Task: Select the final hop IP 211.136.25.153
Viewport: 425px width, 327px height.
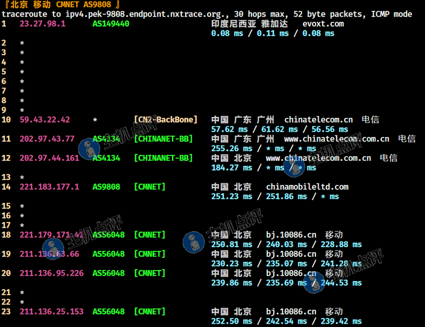Action: click(x=51, y=312)
